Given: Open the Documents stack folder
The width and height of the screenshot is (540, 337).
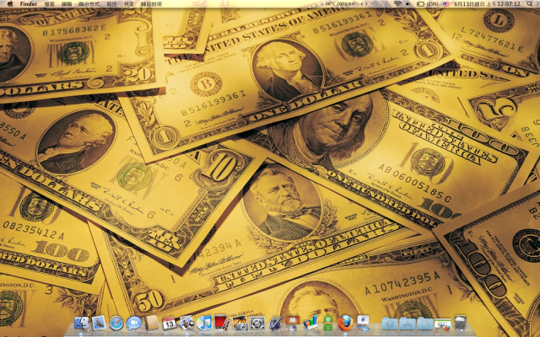Looking at the screenshot, I should 425,324.
